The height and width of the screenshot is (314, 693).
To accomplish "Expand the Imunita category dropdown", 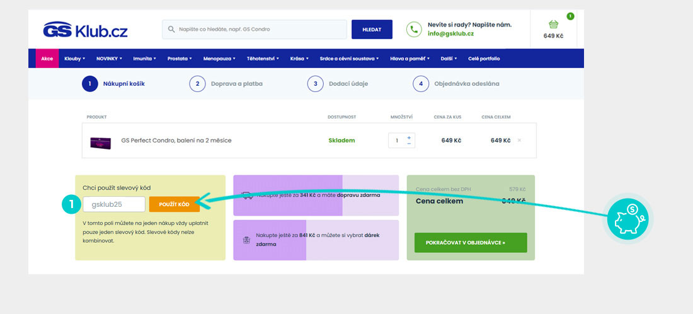I will click(x=144, y=59).
